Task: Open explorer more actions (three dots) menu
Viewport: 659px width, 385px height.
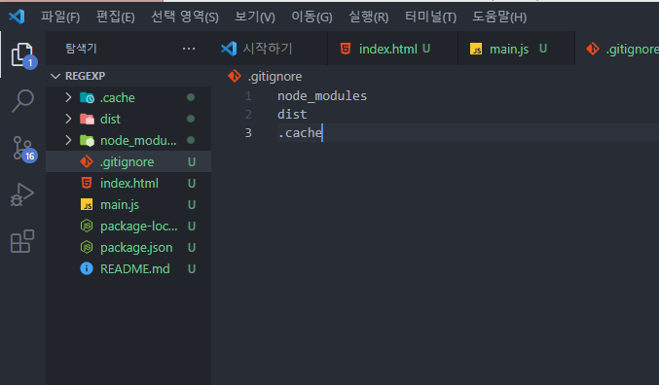Action: (189, 49)
